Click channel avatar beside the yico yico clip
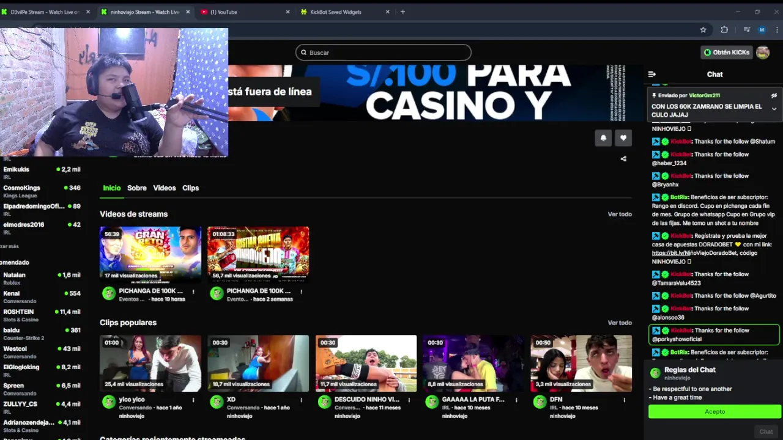This screenshot has width=783, height=440. click(109, 402)
